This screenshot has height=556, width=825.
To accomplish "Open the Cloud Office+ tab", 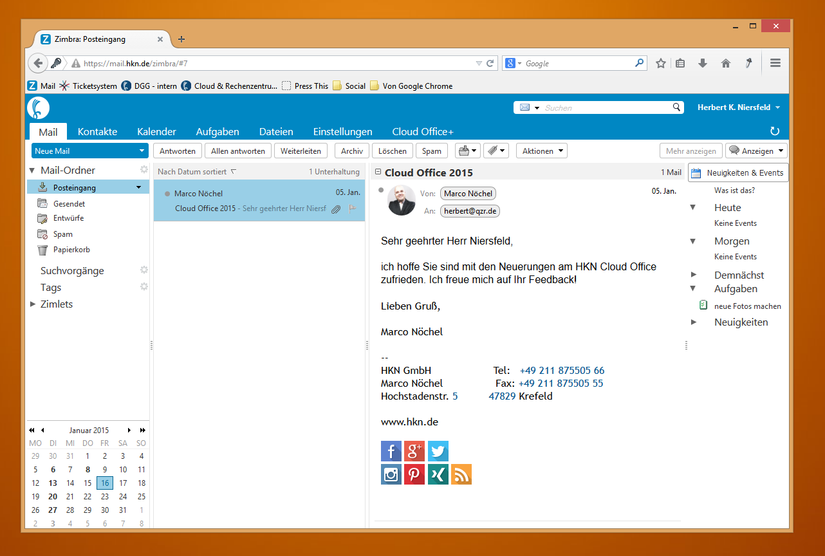I will coord(423,131).
